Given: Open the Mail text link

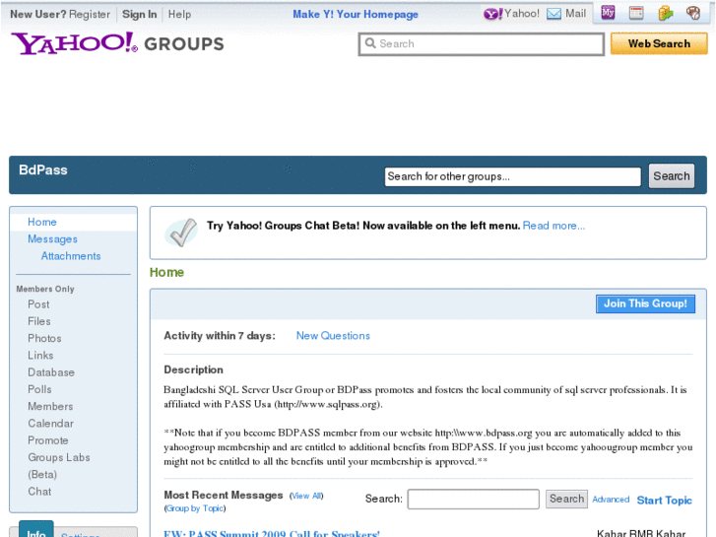Looking at the screenshot, I should pos(575,14).
